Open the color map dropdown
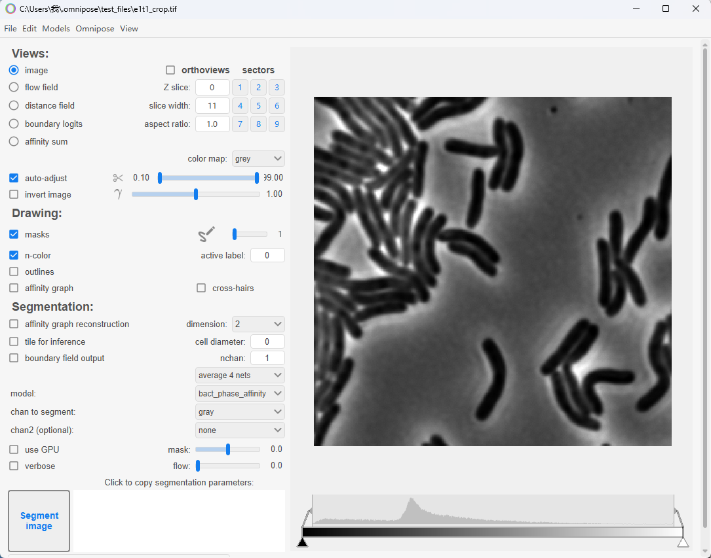 click(x=259, y=159)
